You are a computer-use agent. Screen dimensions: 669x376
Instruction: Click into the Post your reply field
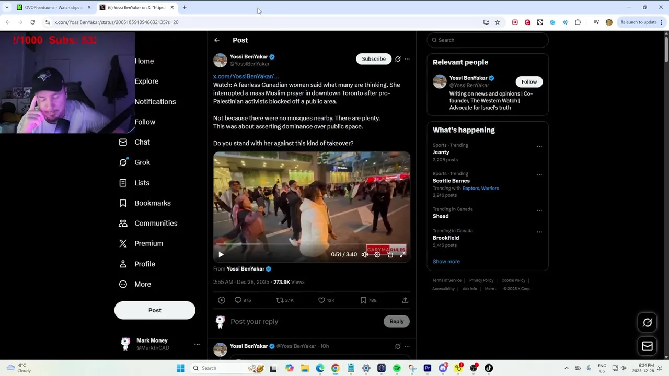[x=305, y=321]
